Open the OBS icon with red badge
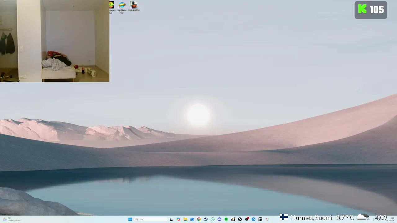The height and width of the screenshot is (223, 397). pos(247,219)
